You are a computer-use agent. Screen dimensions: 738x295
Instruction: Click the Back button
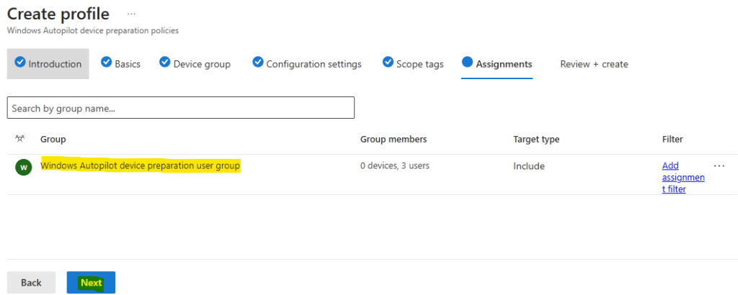pyautogui.click(x=31, y=283)
